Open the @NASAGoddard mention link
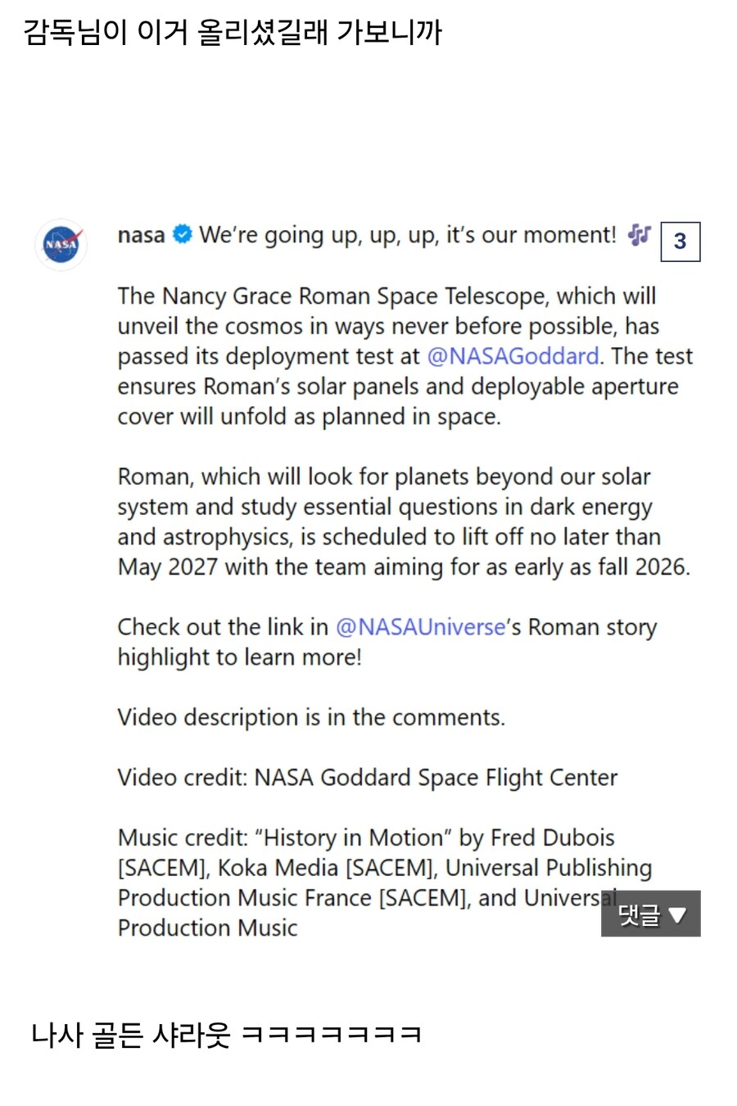 (513, 356)
